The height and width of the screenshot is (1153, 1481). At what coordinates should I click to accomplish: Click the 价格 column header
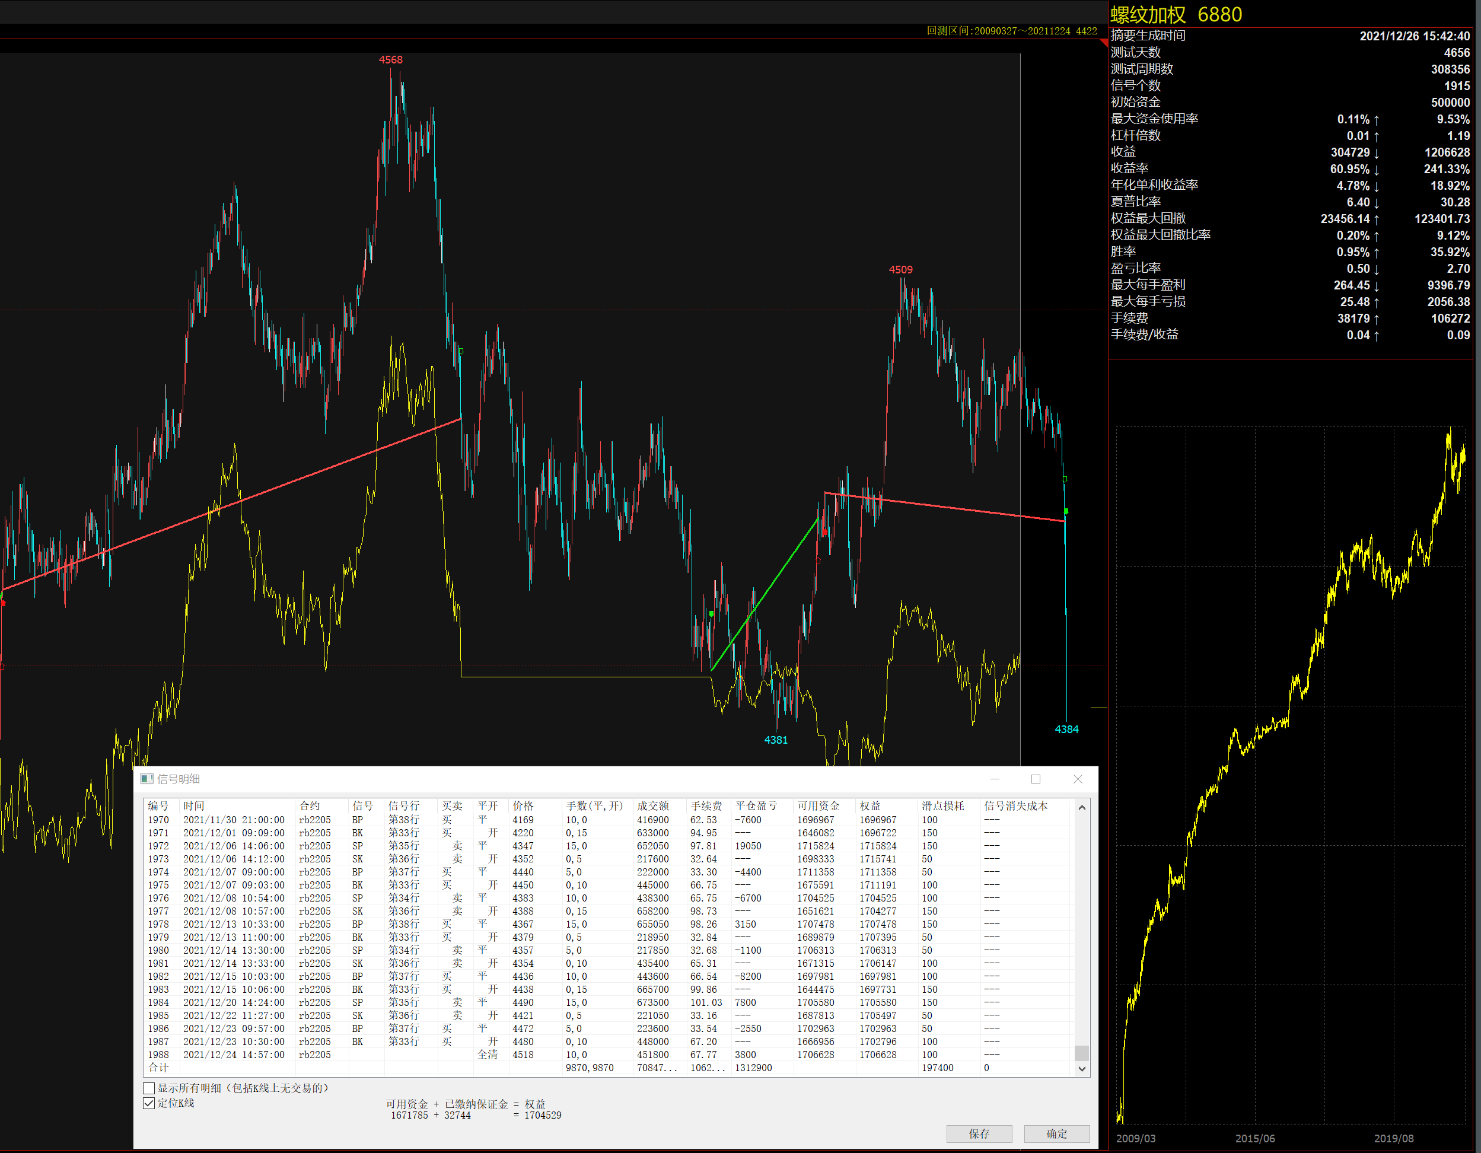523,806
